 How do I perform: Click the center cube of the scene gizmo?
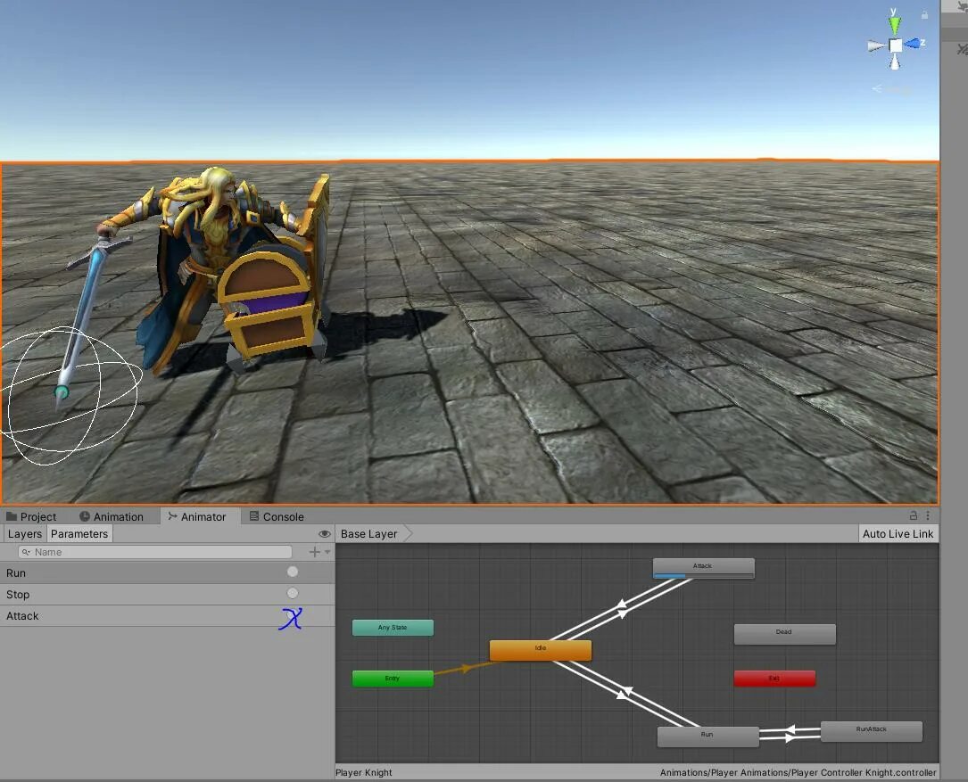[x=895, y=45]
